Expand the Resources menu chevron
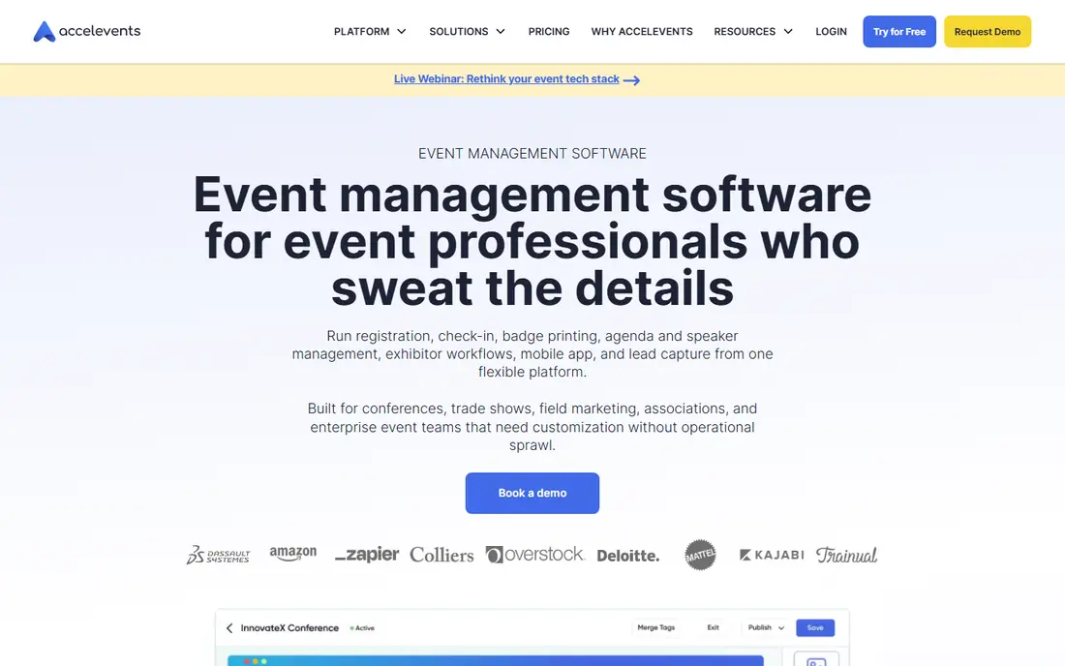Screen dimensions: 1065x666 [788, 31]
